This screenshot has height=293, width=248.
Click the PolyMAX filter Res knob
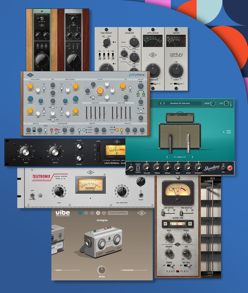coord(93,84)
